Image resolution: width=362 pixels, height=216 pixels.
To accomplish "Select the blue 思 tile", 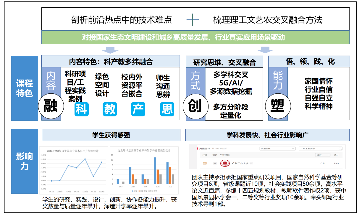I will pyautogui.click(x=167, y=109).
